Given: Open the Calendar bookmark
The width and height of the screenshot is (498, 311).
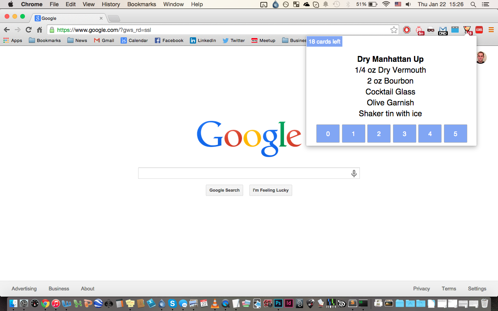Looking at the screenshot, I should click(x=134, y=40).
